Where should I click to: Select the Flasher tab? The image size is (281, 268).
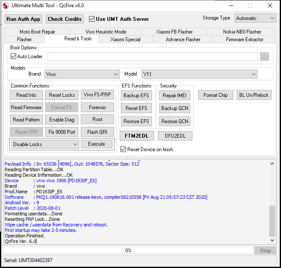pos(24,39)
